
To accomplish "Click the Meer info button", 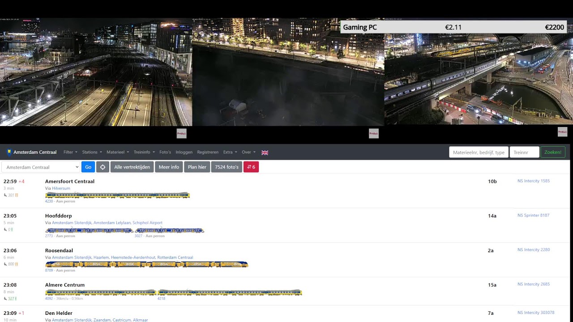I will [169, 167].
